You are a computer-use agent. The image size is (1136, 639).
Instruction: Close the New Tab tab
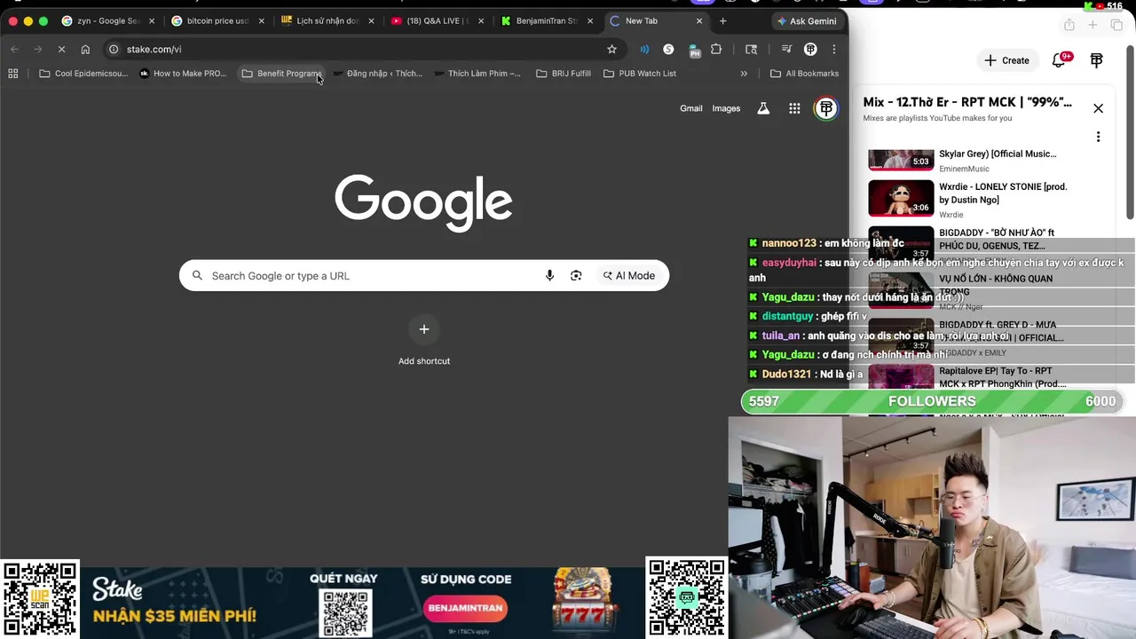coord(699,20)
